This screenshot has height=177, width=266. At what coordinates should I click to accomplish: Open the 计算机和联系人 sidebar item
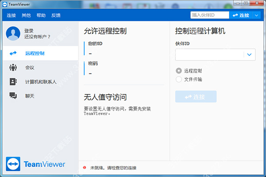[x=40, y=82]
